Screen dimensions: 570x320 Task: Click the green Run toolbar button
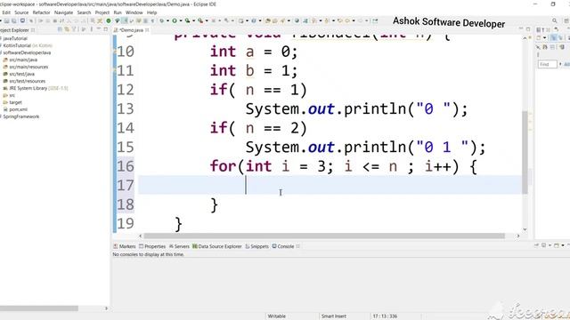click(175, 21)
